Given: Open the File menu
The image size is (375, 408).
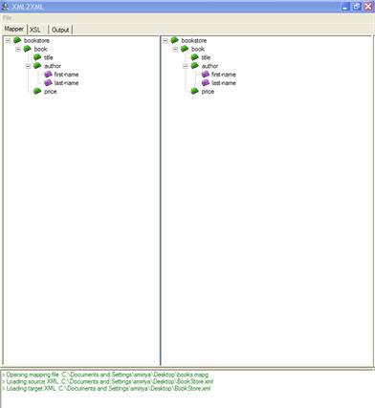Looking at the screenshot, I should (x=8, y=18).
